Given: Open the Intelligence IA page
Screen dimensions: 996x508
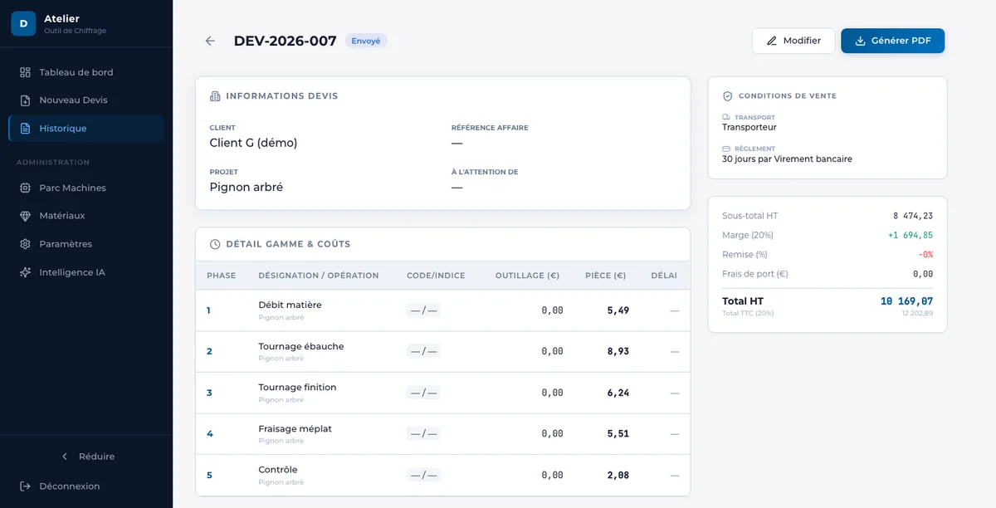Looking at the screenshot, I should tap(86, 272).
